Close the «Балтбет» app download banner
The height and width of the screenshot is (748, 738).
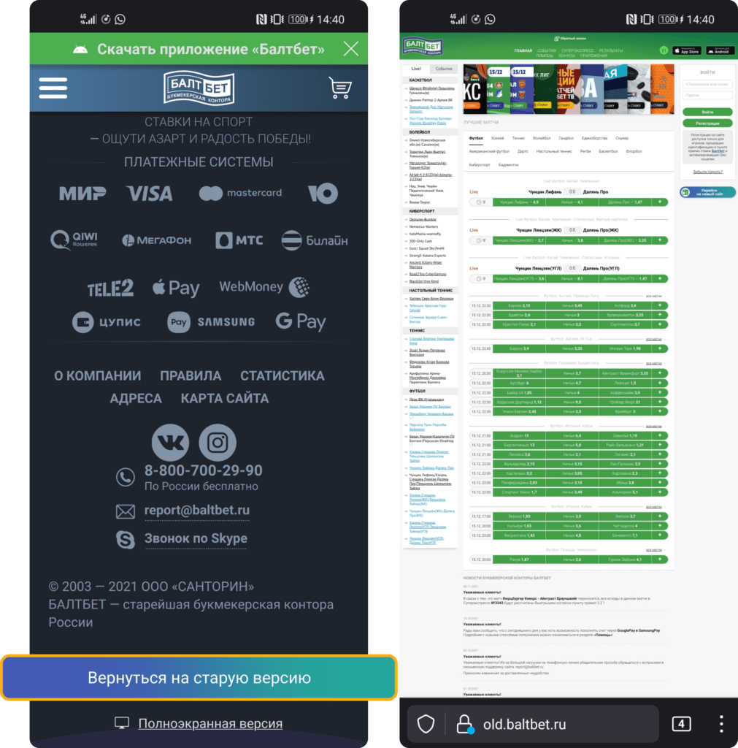point(350,49)
